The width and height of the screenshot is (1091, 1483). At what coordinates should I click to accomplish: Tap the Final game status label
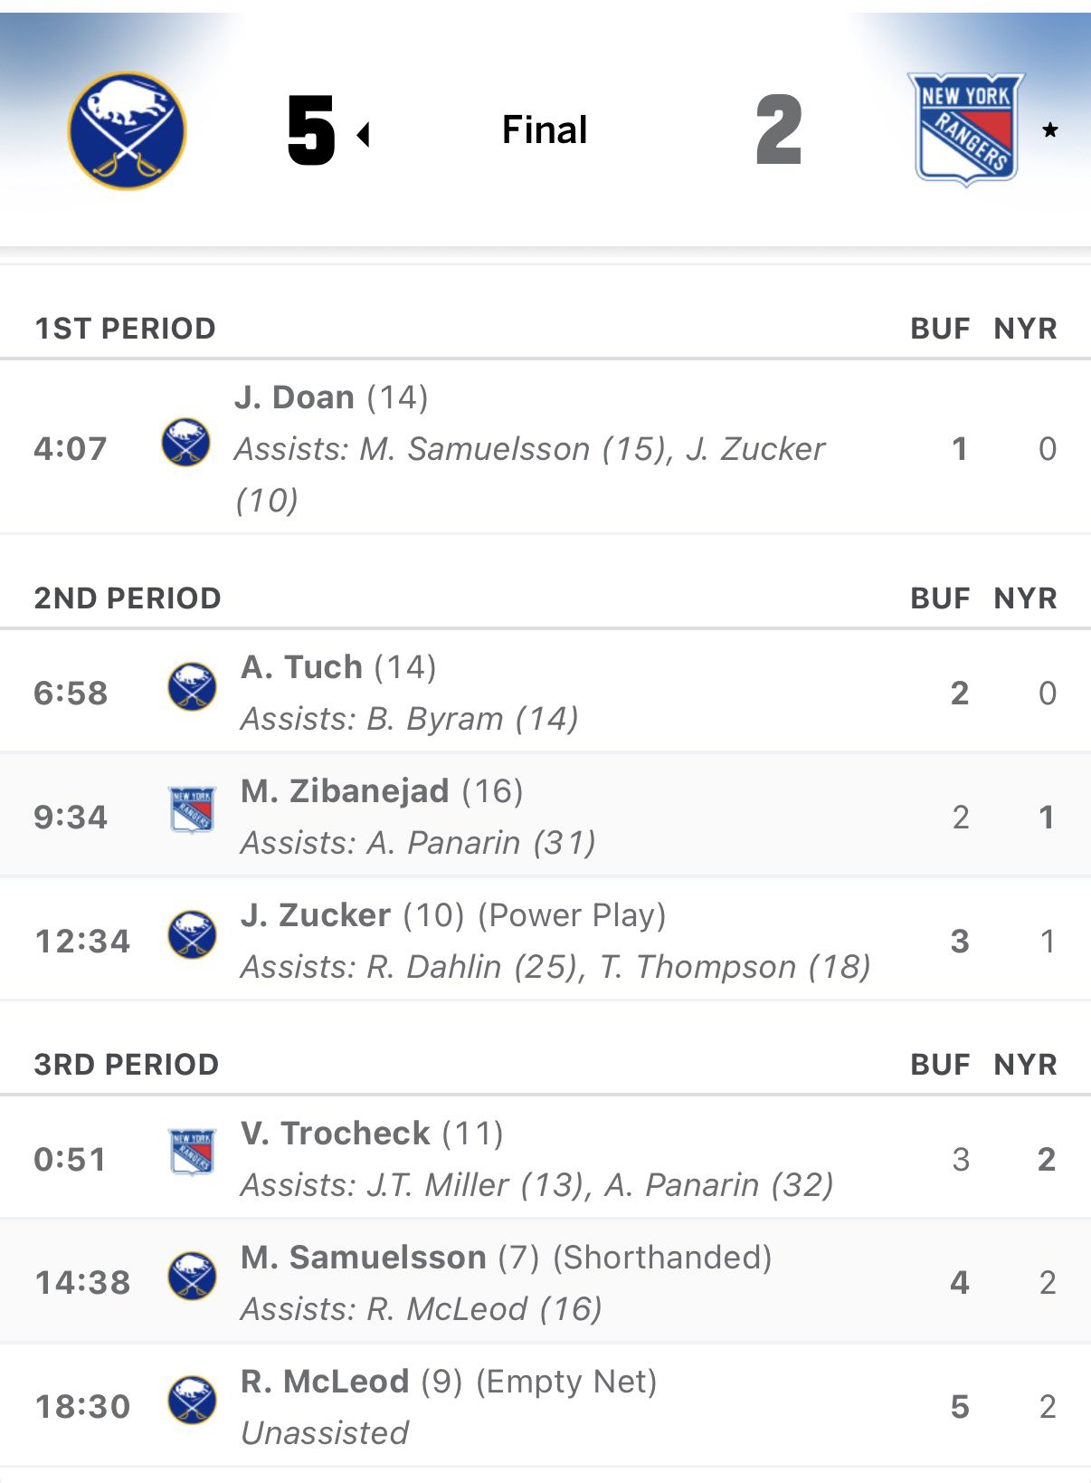coord(545,130)
